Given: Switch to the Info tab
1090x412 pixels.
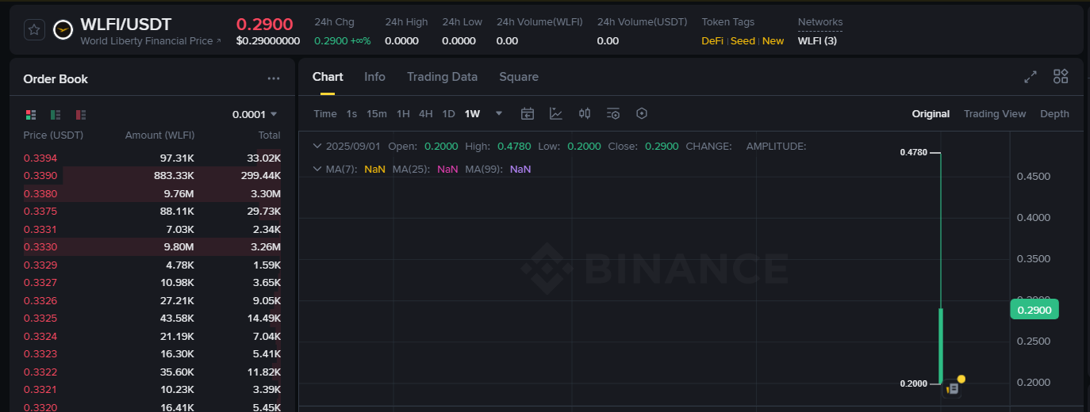Looking at the screenshot, I should 374,77.
